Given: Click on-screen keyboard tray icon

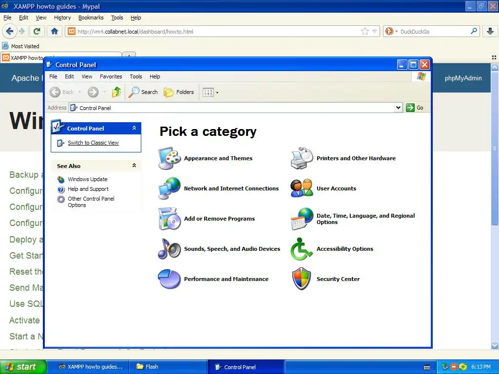Looking at the screenshot, I should pyautogui.click(x=427, y=367).
